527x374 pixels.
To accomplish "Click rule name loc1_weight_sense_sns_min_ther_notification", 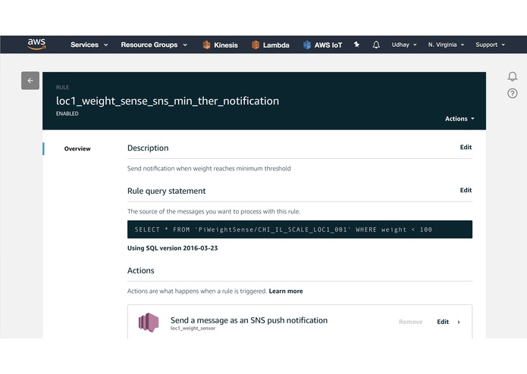I will (x=168, y=101).
